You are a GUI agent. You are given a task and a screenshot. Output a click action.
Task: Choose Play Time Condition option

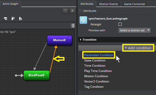click(98, 71)
